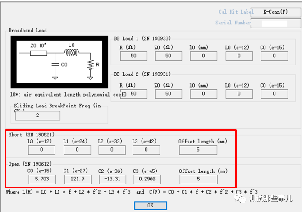Select BB Load 2 Z0 field
302x212 pixels.
click(169, 94)
